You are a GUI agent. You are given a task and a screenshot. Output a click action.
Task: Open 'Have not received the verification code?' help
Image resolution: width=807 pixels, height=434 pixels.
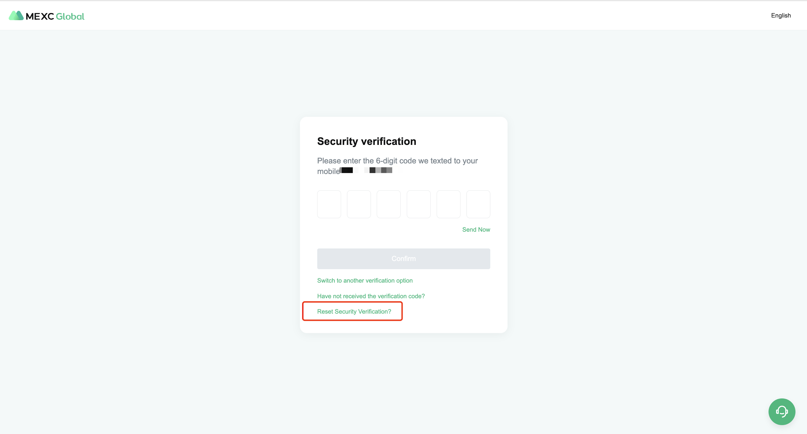[371, 296]
